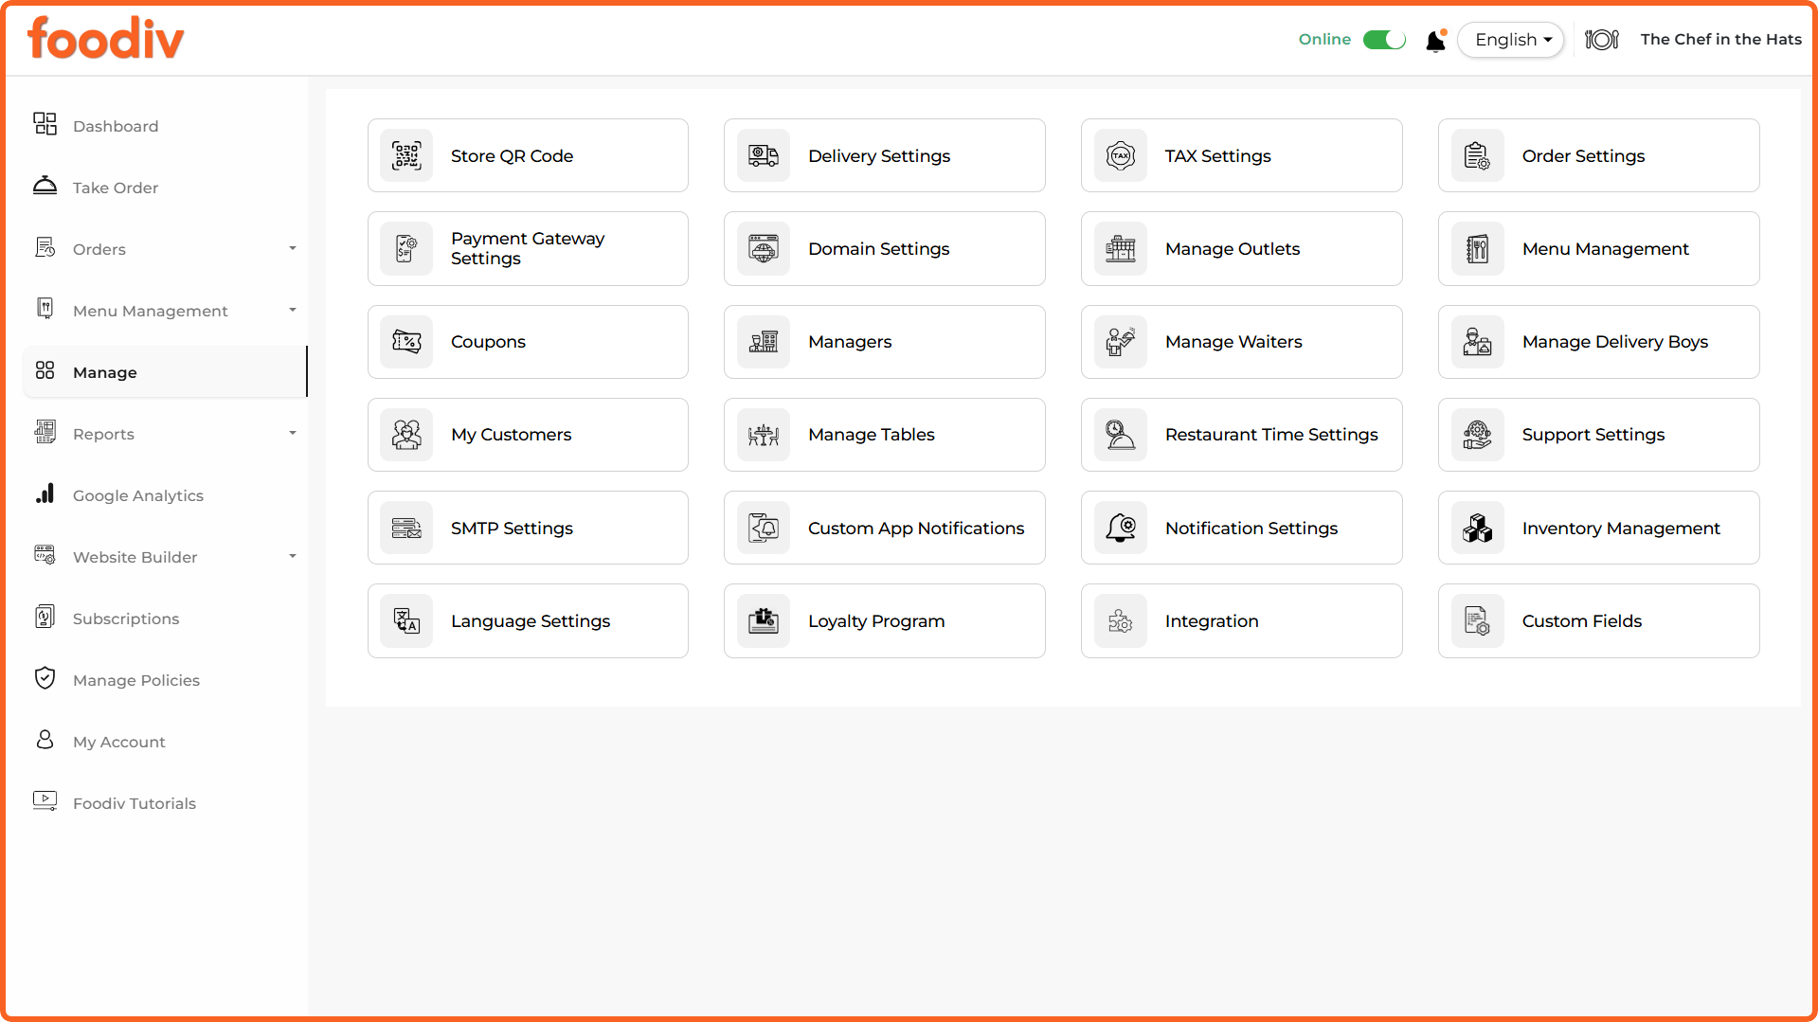Viewport: 1818px width, 1022px height.
Task: Open Restaurant Time Settings label
Action: pyautogui.click(x=1271, y=435)
